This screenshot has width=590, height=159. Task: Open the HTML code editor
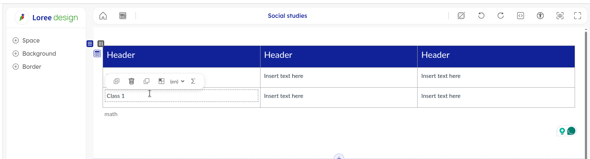[521, 16]
